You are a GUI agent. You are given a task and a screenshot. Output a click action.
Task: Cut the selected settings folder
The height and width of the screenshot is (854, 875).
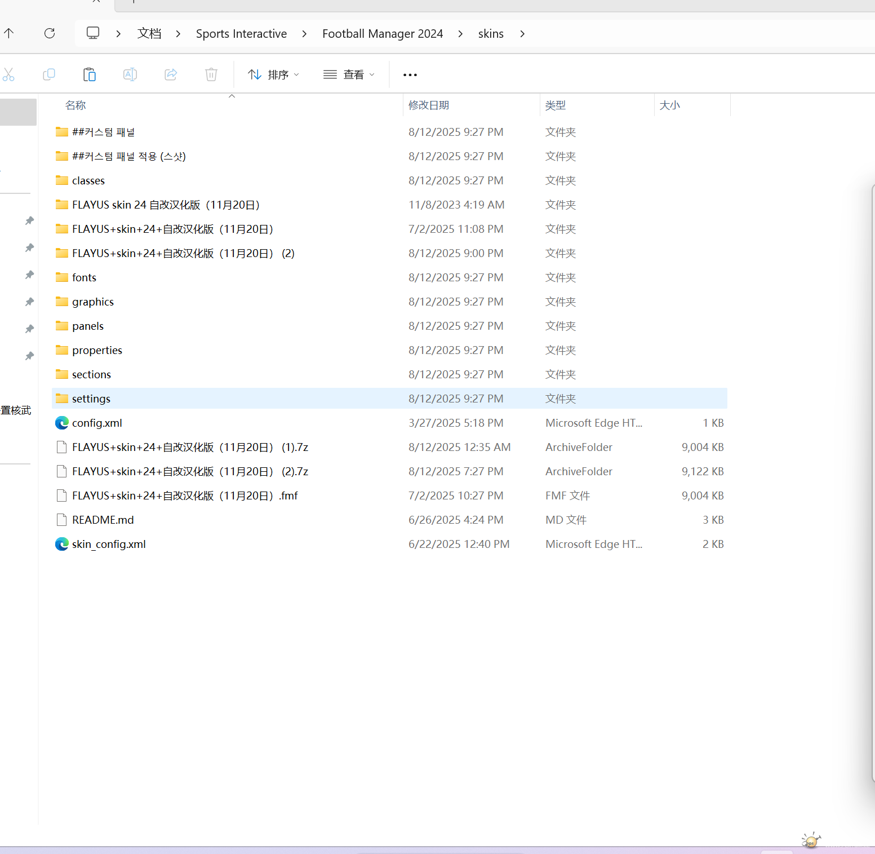9,74
